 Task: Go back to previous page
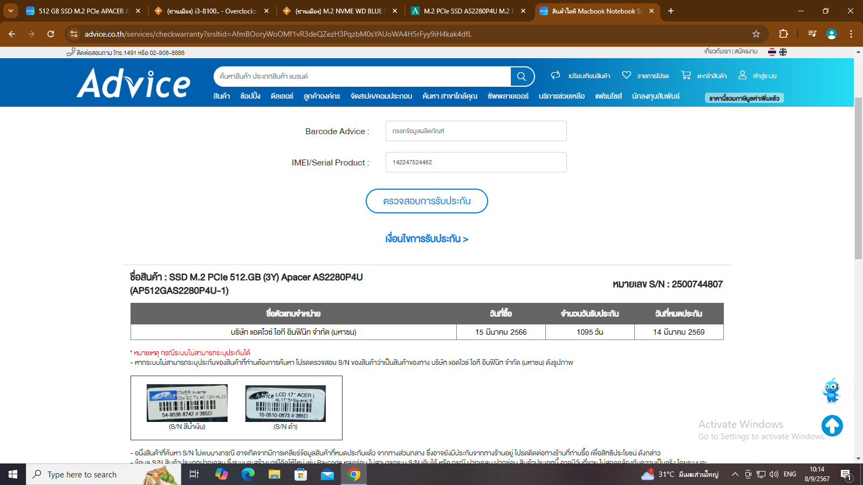[x=12, y=34]
